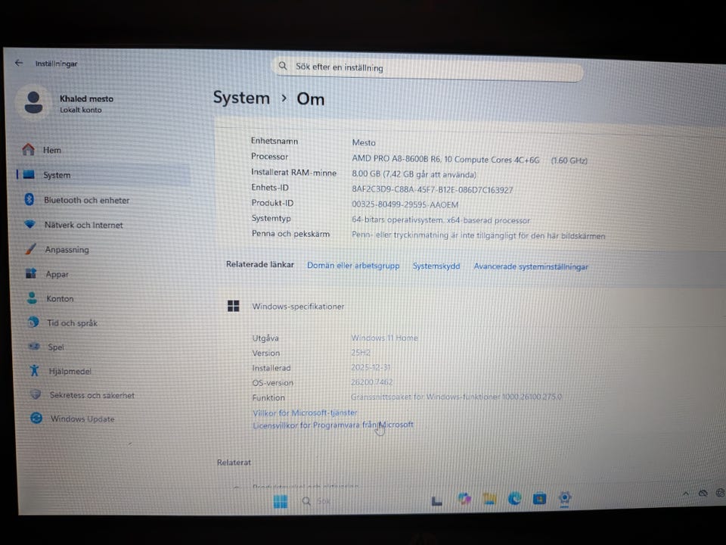Screen dimensions: 726x545
Task: Go to Appar settings
Action: coord(57,274)
